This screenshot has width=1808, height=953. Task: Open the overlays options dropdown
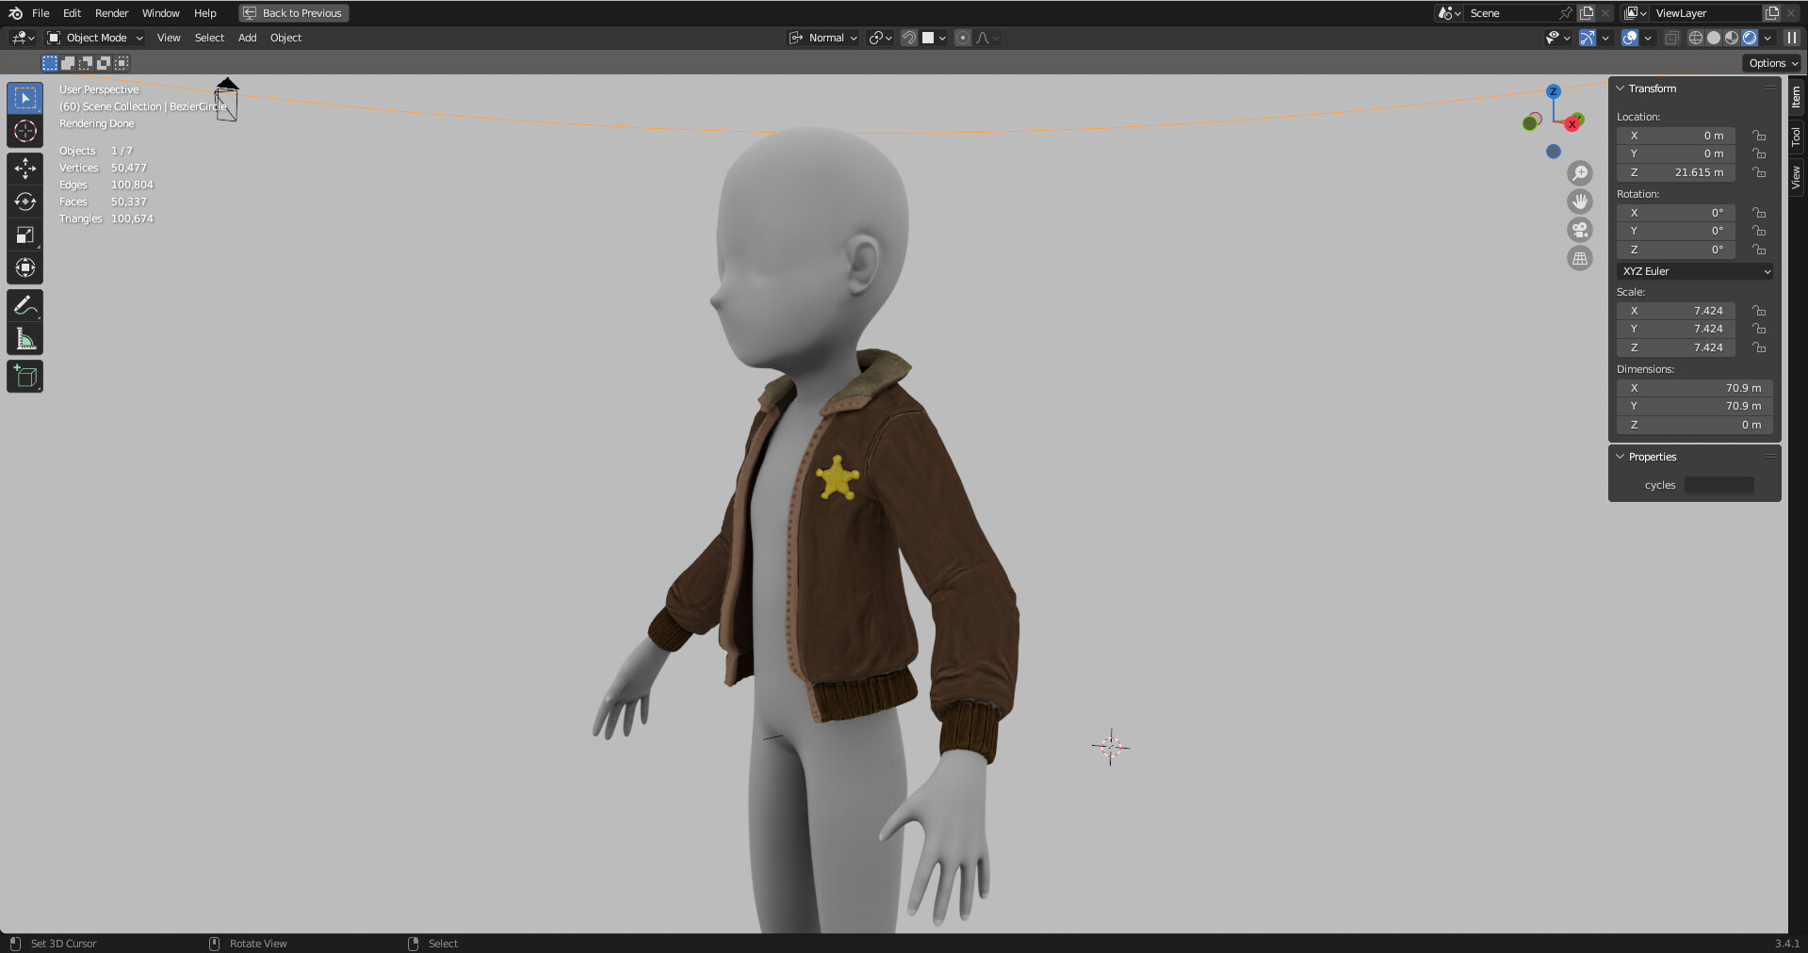coord(1648,38)
